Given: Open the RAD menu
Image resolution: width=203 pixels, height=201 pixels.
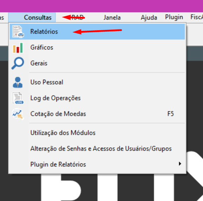Looking at the screenshot, I should pyautogui.click(x=78, y=18).
